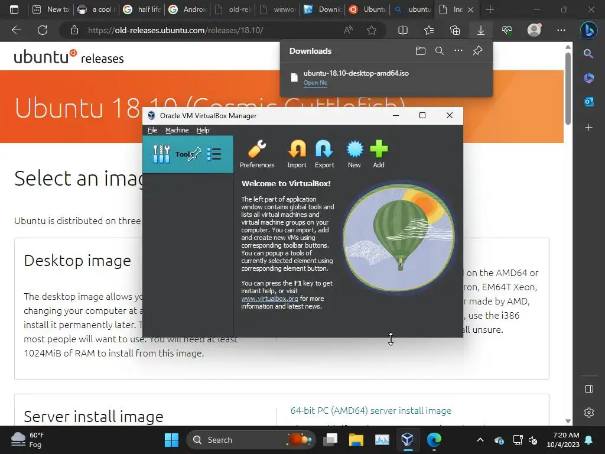Visit the www.virtualbox.org link

269,299
